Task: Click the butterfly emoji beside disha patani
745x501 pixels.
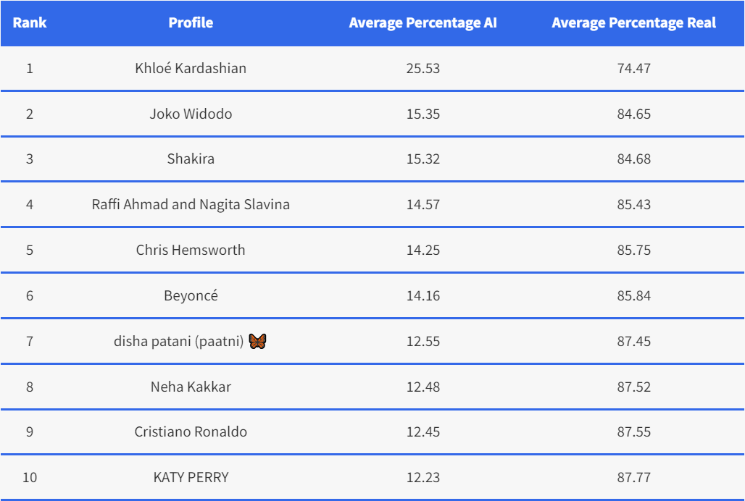Action: (x=257, y=341)
